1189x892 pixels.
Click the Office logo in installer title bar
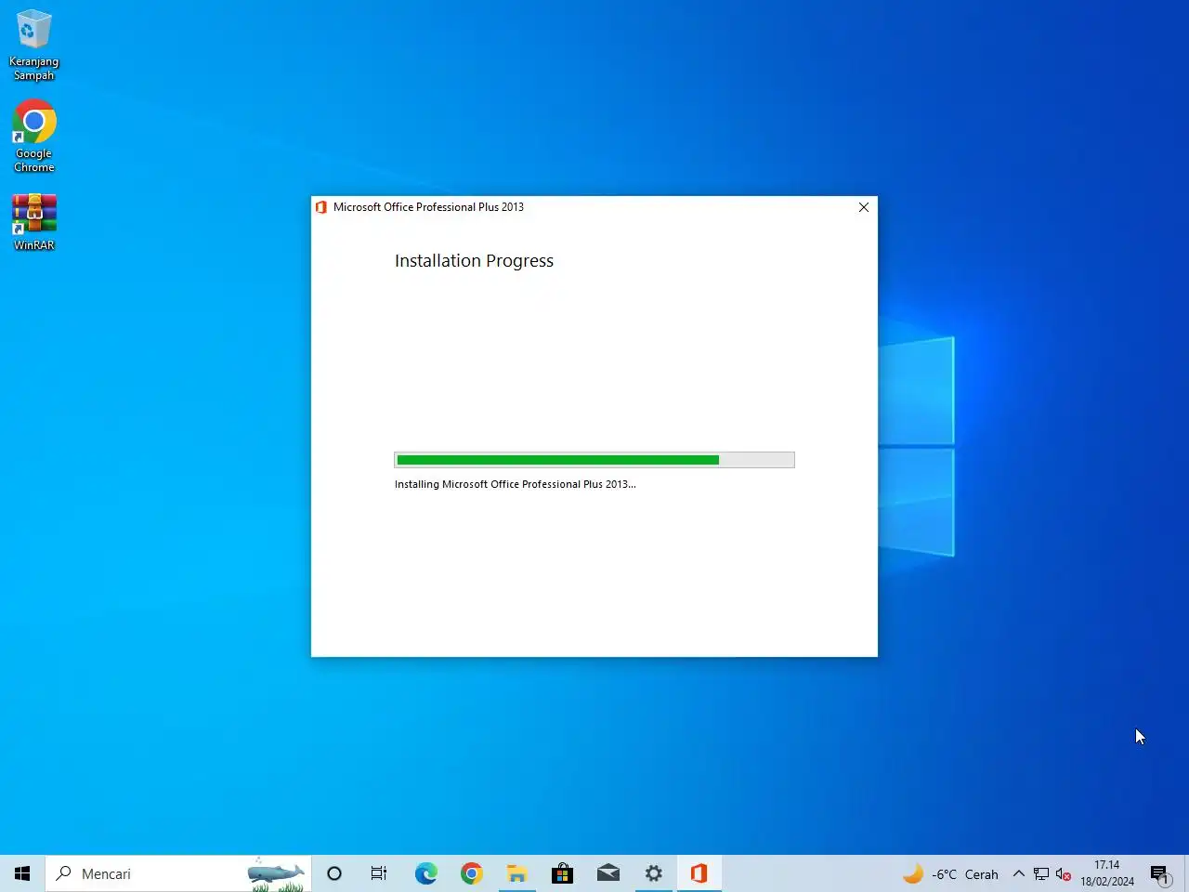coord(321,207)
